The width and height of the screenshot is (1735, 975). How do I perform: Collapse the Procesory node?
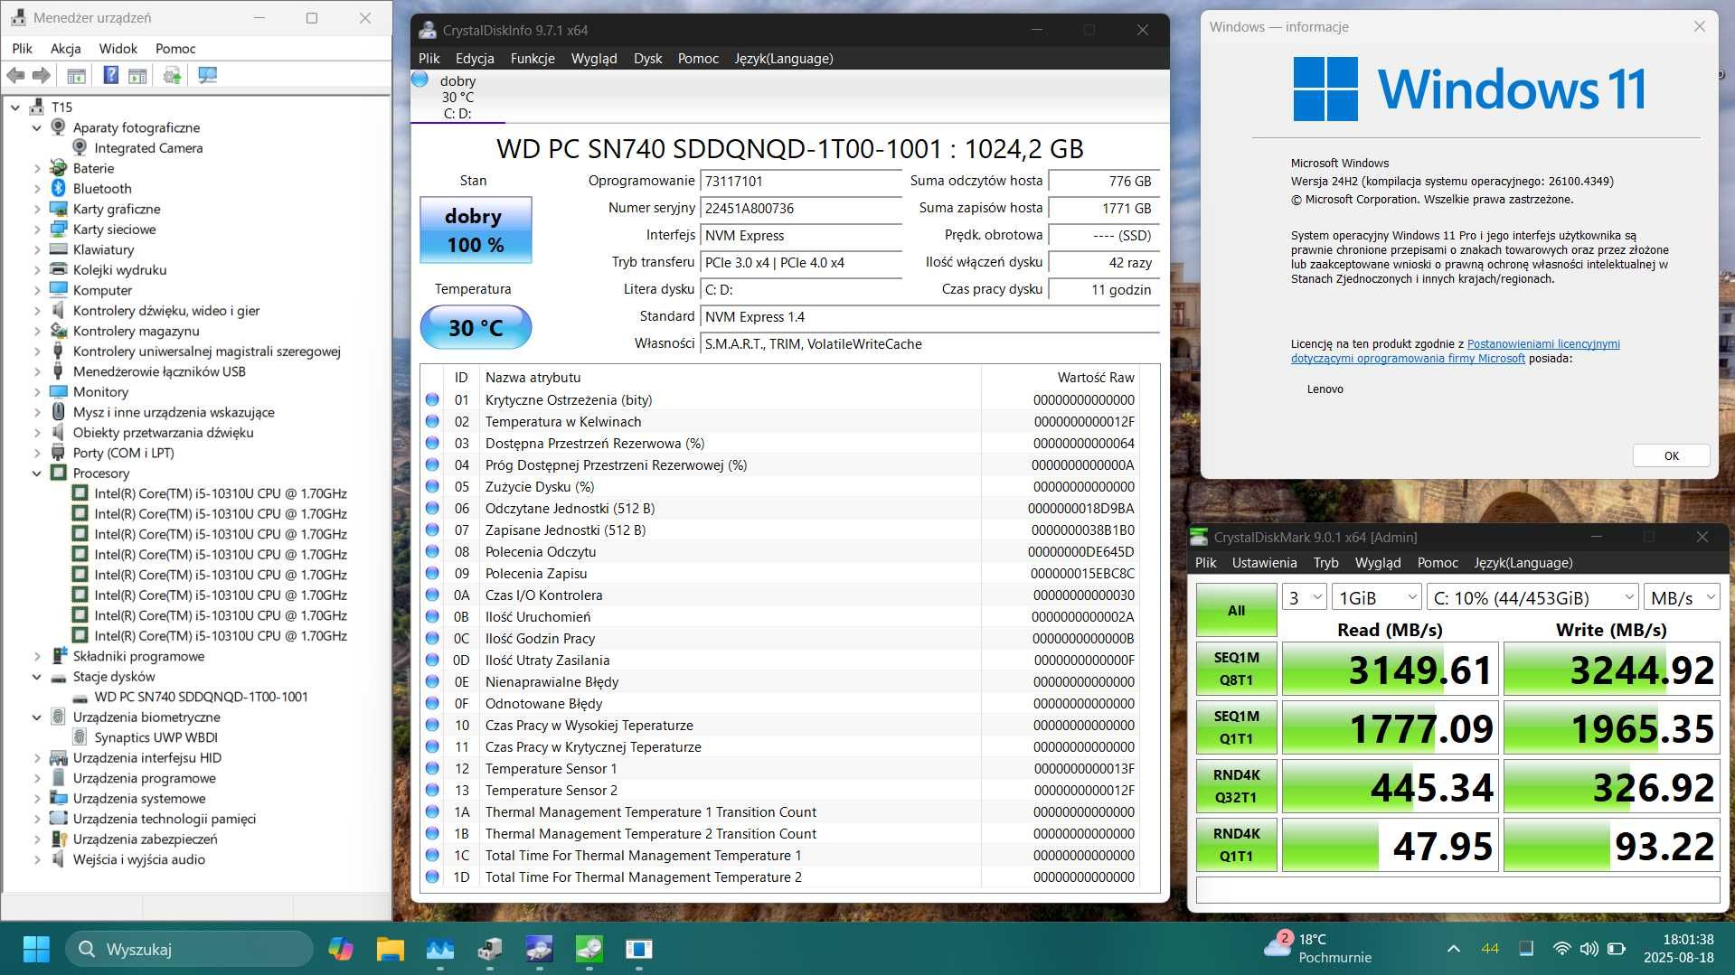point(37,473)
